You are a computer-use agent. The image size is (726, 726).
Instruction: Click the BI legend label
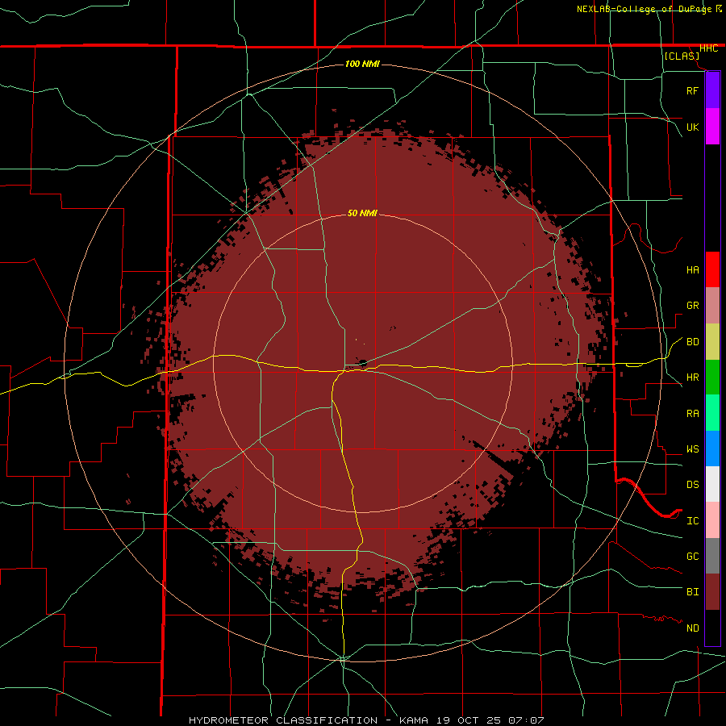[x=692, y=592]
